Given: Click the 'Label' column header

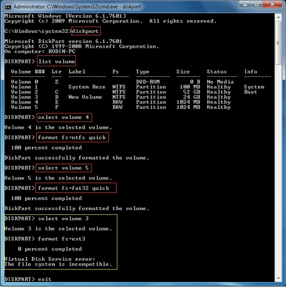Looking at the screenshot, I should tap(77, 72).
